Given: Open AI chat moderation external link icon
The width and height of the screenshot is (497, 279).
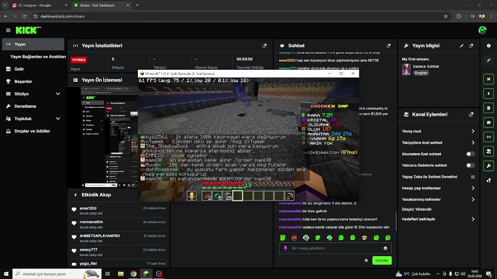Looking at the screenshot, I should click(x=473, y=177).
